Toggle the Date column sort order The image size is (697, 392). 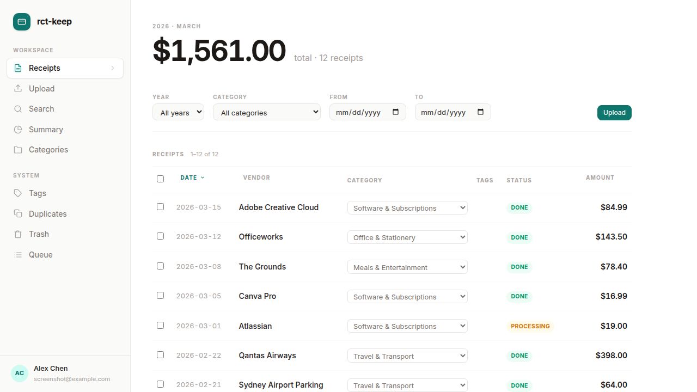click(192, 177)
